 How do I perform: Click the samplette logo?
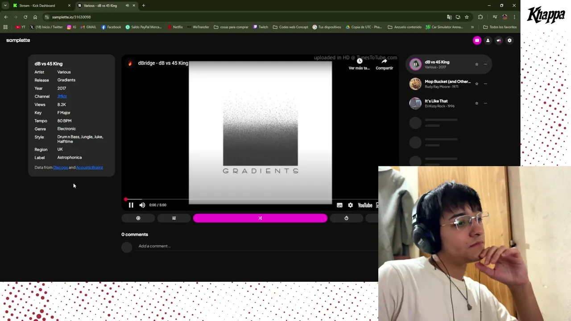[18, 40]
